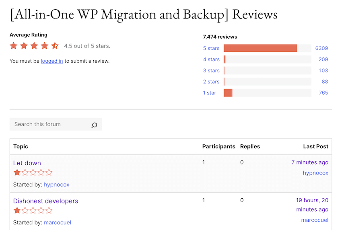The width and height of the screenshot is (340, 230).
Task: Filter reviews by 3 stars
Action: [x=211, y=70]
